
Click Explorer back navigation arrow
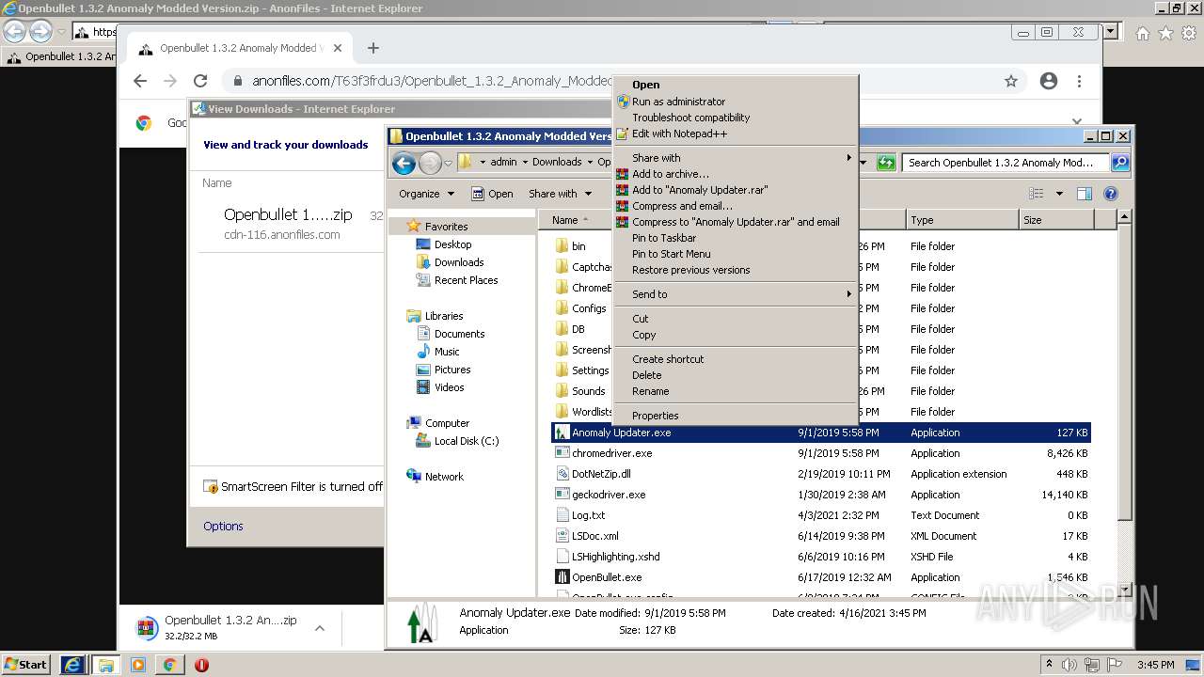tap(404, 164)
